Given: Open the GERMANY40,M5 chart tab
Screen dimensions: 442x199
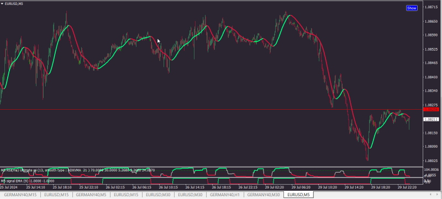Looking at the screenshot, I should [91, 195].
